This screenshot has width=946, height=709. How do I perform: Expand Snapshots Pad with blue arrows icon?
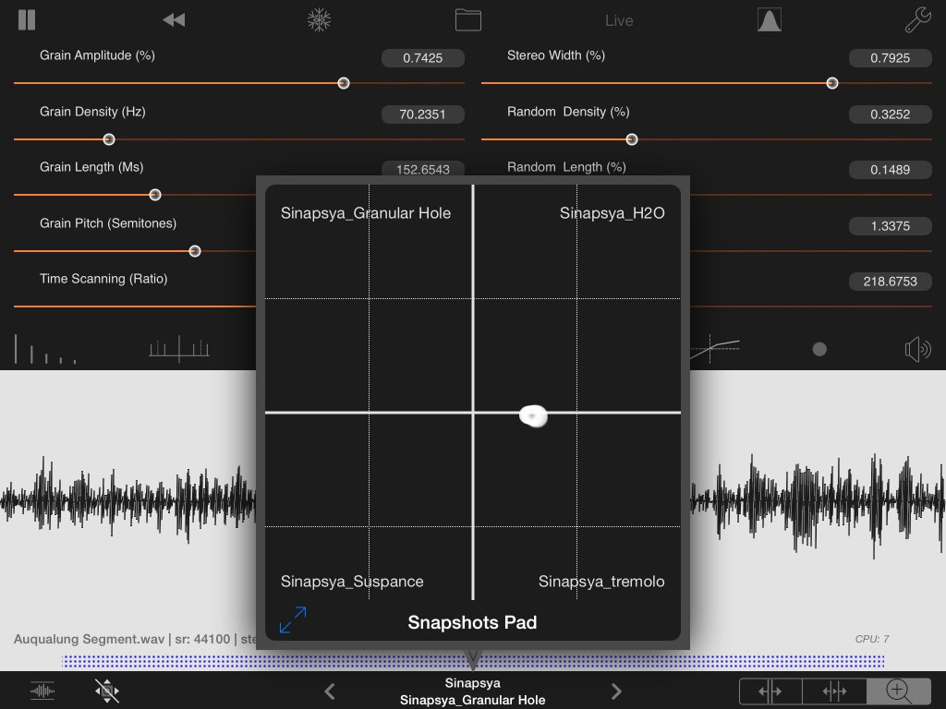pos(293,619)
